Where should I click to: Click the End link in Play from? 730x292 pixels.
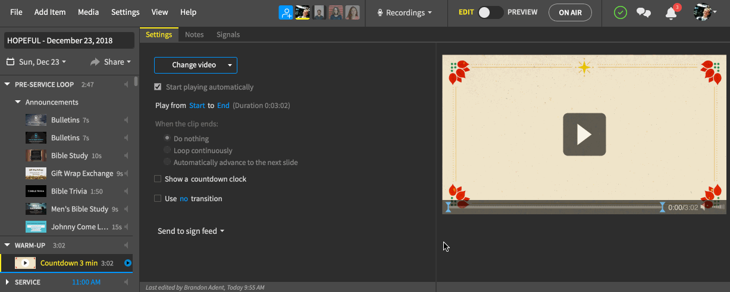tap(223, 106)
